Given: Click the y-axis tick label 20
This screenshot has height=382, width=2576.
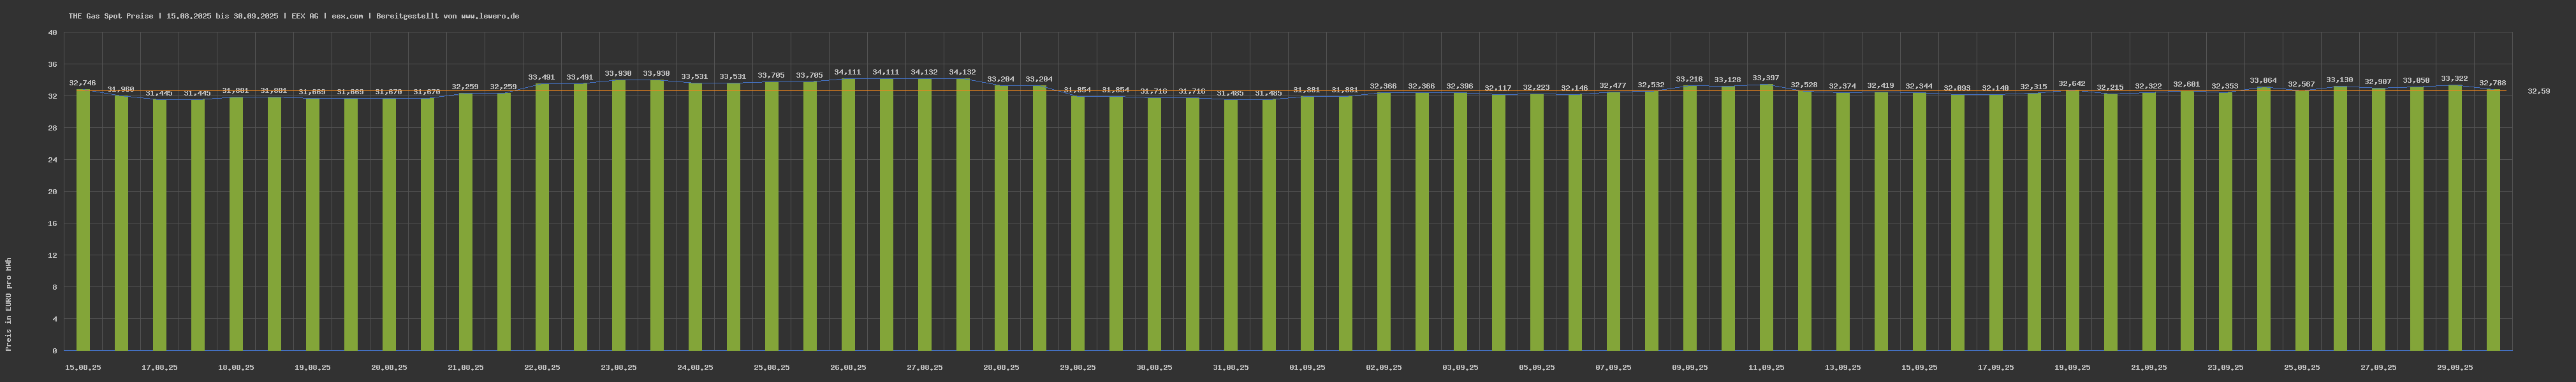Looking at the screenshot, I should pyautogui.click(x=53, y=192).
